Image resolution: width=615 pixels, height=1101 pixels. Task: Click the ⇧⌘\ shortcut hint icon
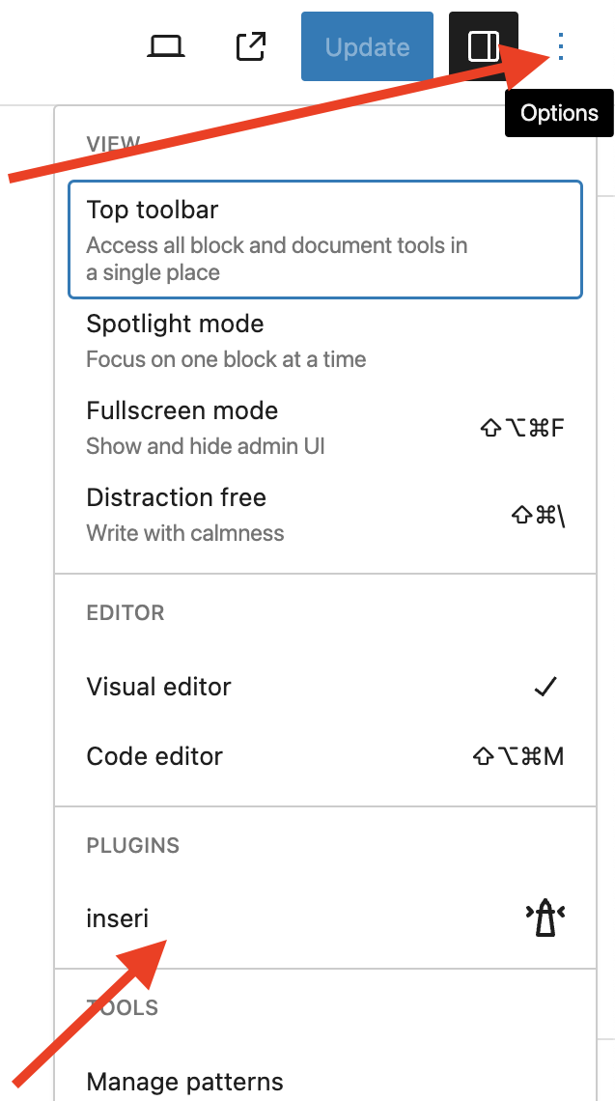point(538,516)
